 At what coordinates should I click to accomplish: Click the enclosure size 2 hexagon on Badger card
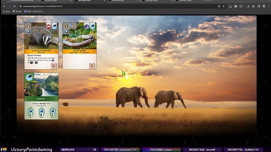pos(28,26)
